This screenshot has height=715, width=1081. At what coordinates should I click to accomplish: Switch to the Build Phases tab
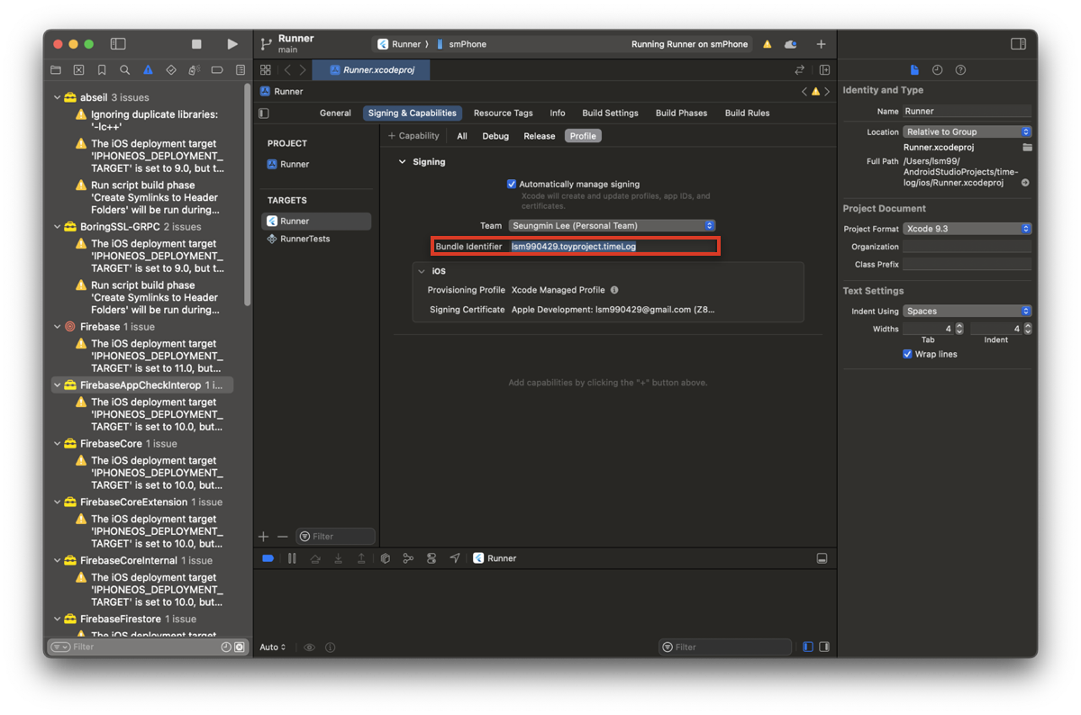pyautogui.click(x=681, y=113)
